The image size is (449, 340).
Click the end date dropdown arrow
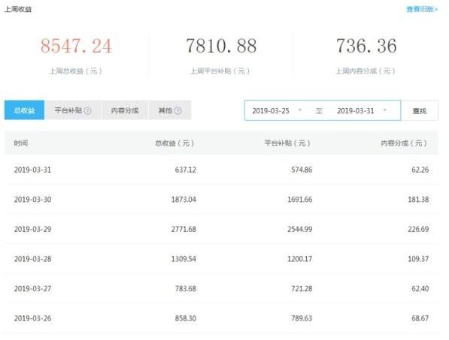pyautogui.click(x=385, y=110)
